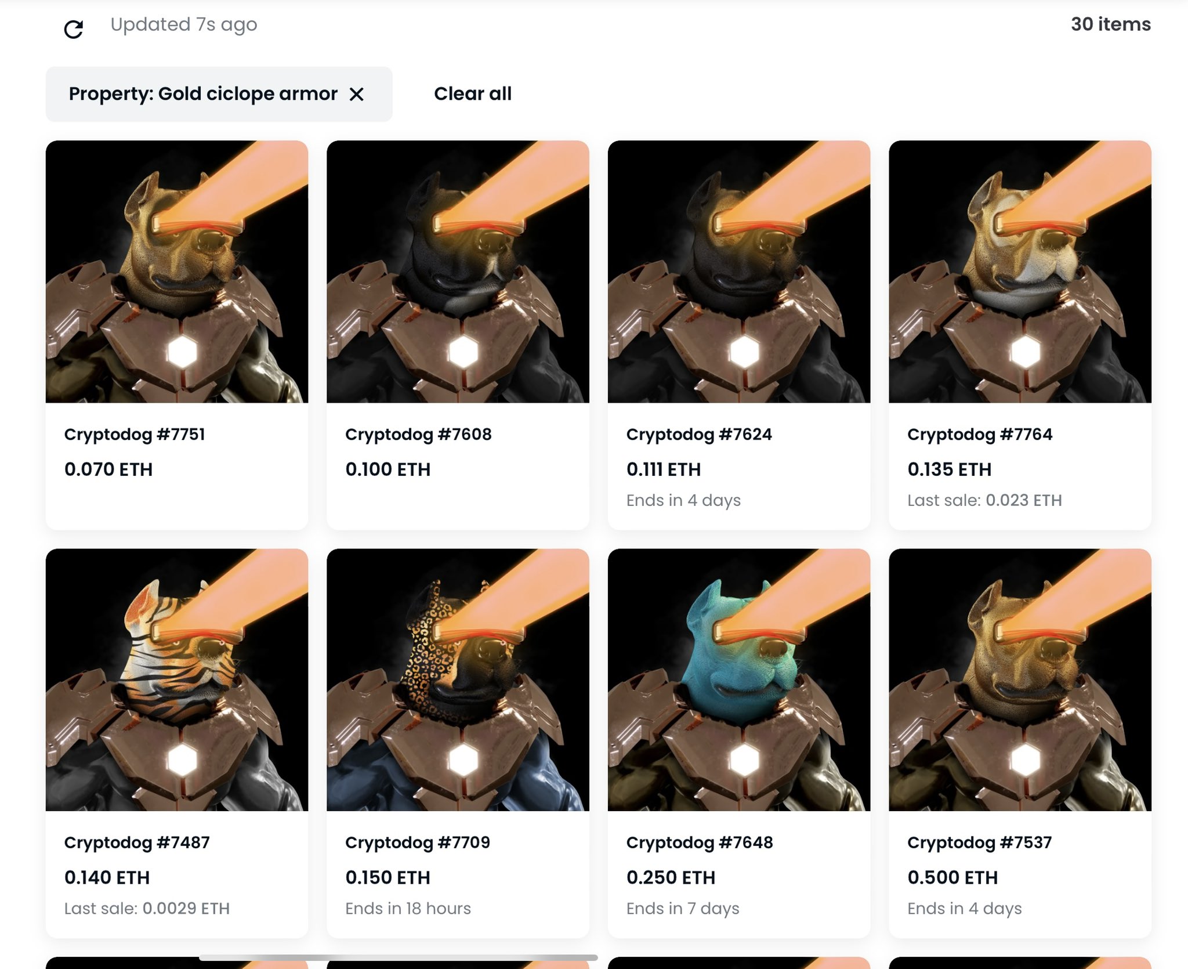Viewport: 1188px width, 969px height.
Task: Click the Cryptodog #7537 title
Action: coord(980,843)
